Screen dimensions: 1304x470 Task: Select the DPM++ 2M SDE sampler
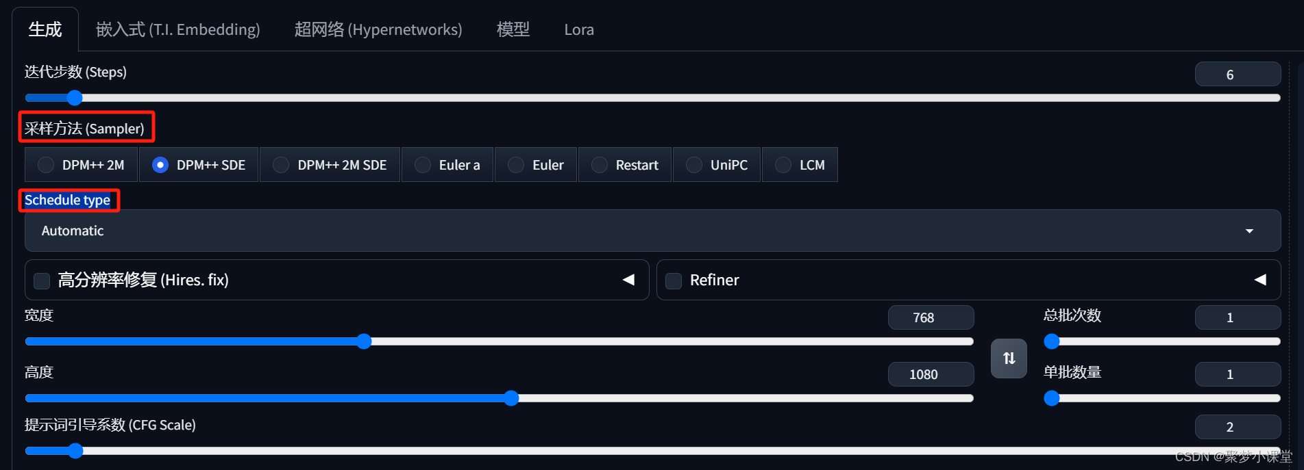[x=330, y=165]
